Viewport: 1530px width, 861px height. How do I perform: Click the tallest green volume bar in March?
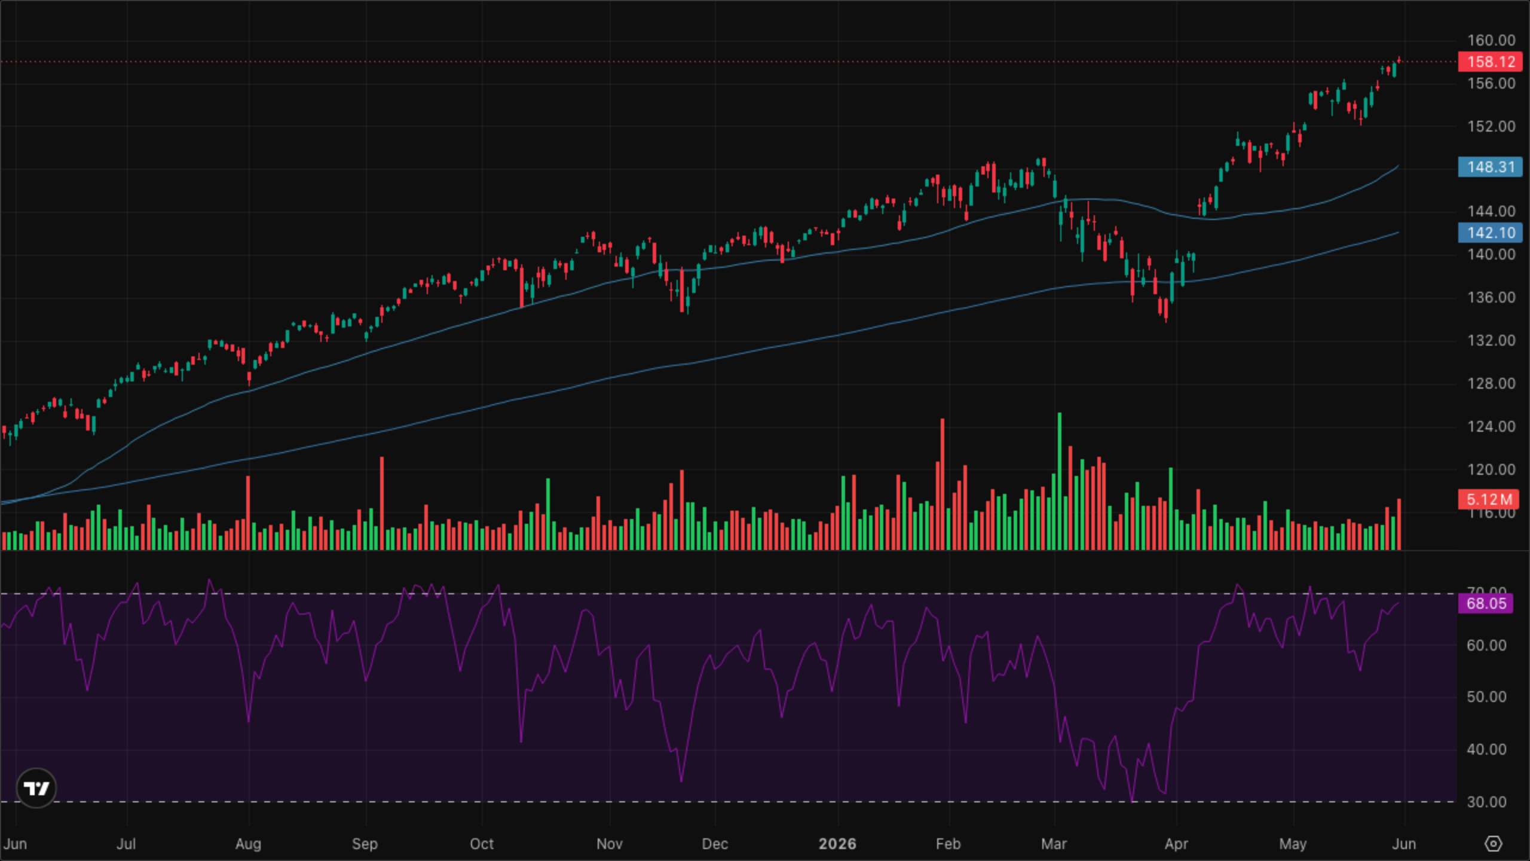tap(1060, 481)
